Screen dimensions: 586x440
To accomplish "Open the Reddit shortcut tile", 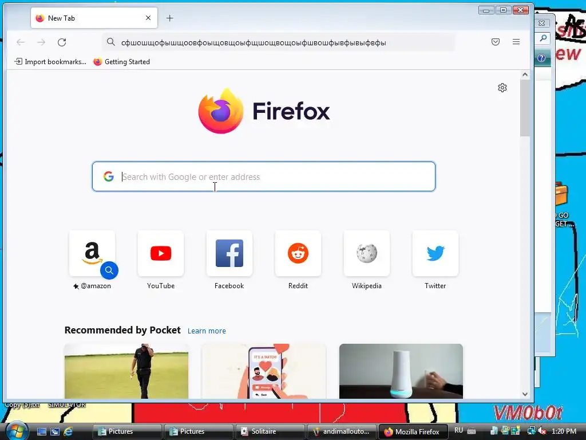I will pyautogui.click(x=298, y=253).
